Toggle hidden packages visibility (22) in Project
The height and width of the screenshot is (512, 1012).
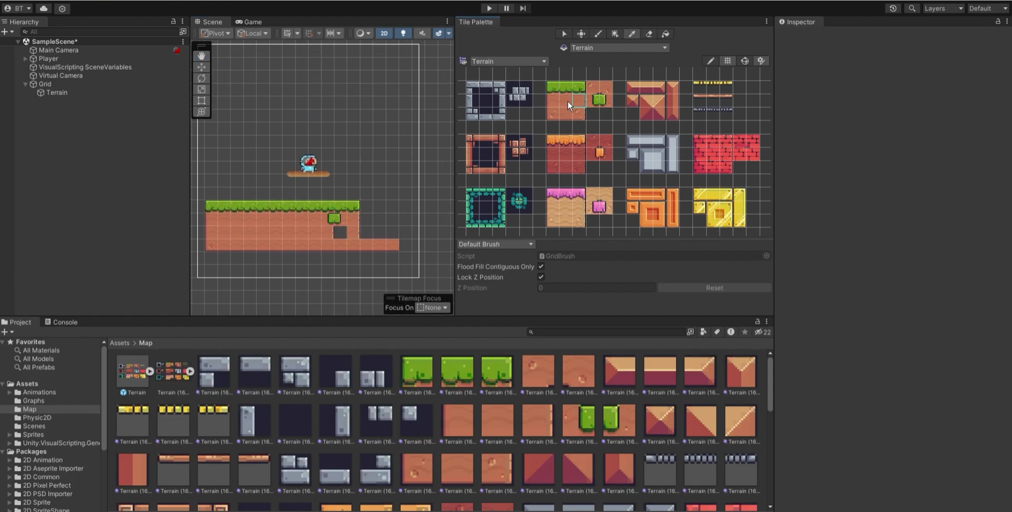[763, 332]
